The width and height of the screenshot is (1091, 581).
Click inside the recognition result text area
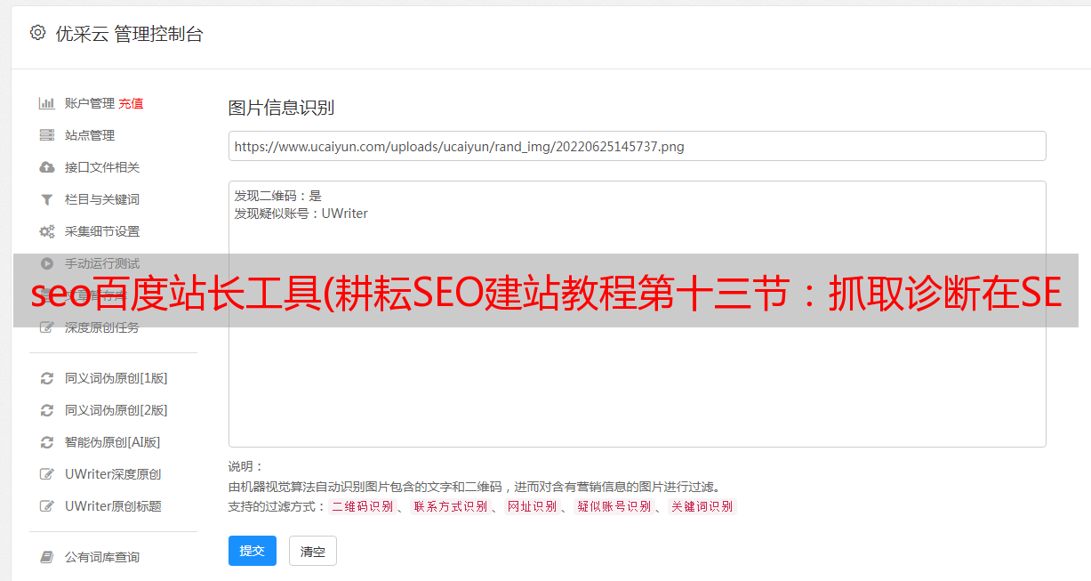637,314
